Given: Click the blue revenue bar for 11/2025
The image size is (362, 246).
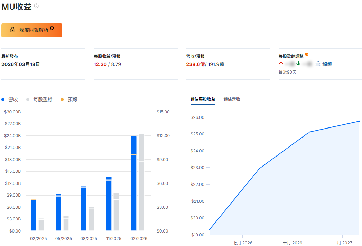Looking at the screenshot, I should [109, 204].
